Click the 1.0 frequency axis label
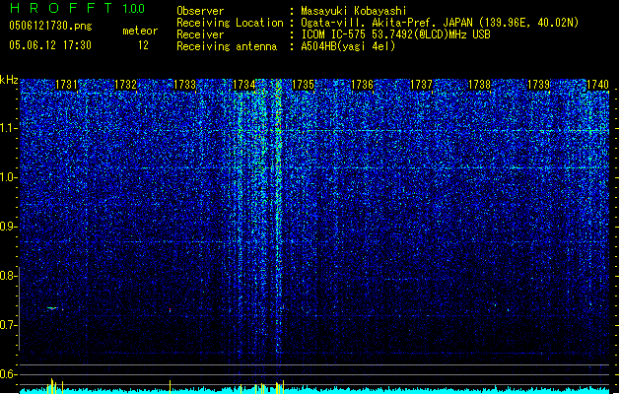Viewport: 620px width, 394px height. pos(8,177)
